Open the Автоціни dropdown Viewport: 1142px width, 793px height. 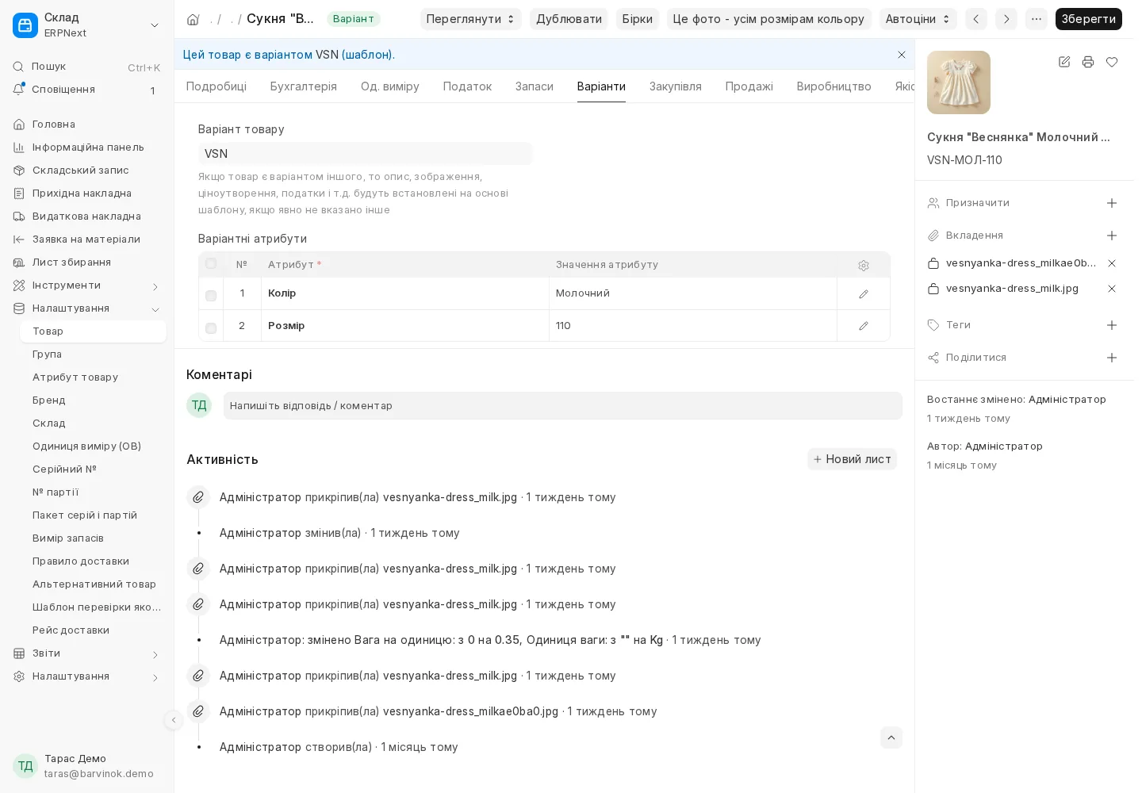[918, 19]
